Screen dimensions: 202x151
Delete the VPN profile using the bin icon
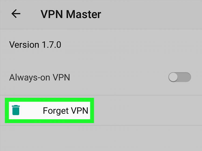16,110
